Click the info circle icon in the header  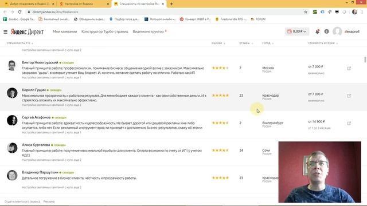[326, 31]
